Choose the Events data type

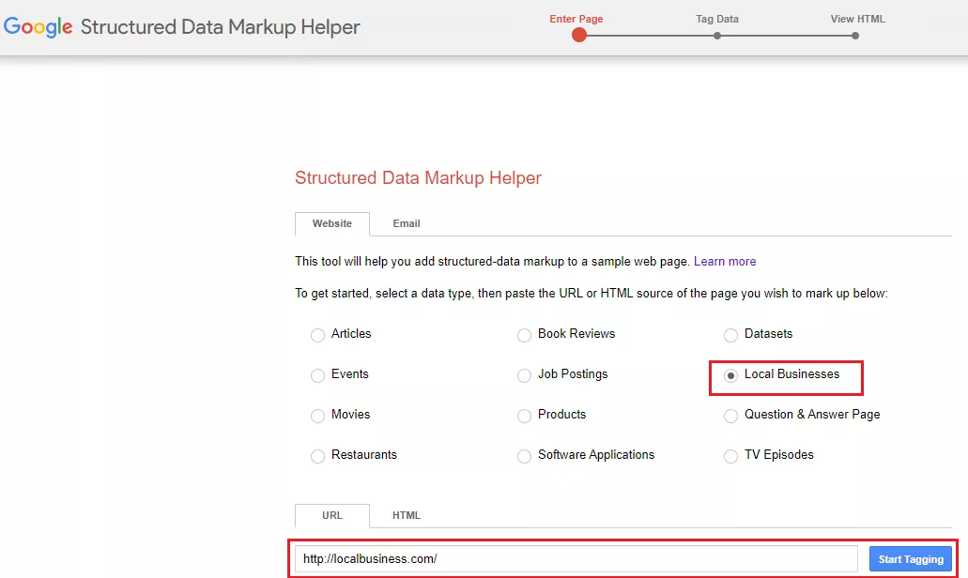click(317, 375)
